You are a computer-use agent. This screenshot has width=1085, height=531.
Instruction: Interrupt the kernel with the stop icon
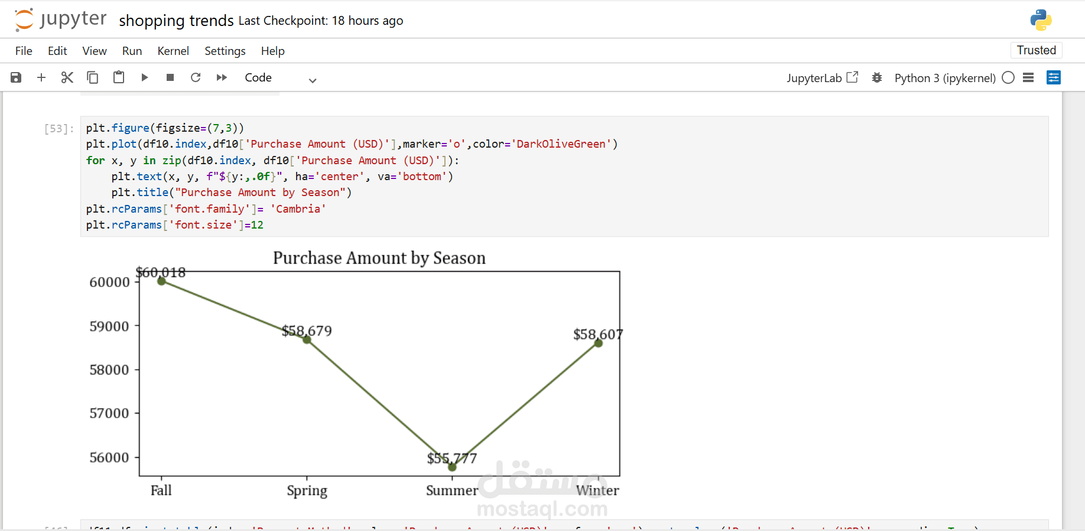(170, 77)
